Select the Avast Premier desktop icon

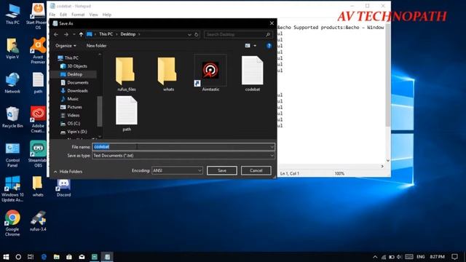pyautogui.click(x=38, y=50)
